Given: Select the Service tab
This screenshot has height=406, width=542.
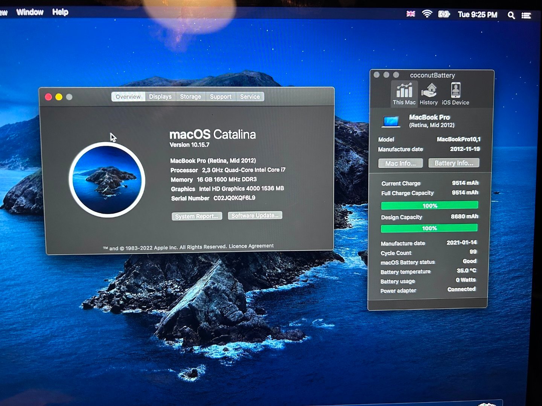Looking at the screenshot, I should pyautogui.click(x=250, y=97).
